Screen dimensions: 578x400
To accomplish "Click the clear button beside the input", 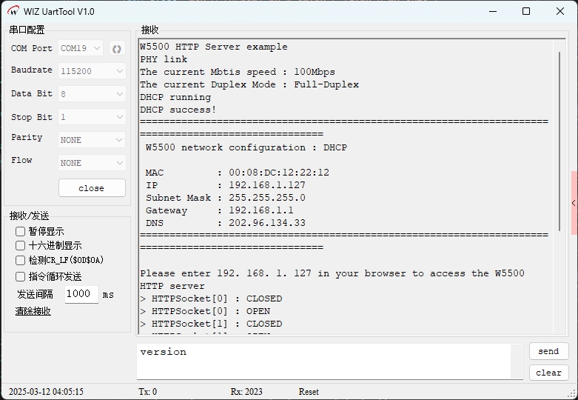I will coord(548,373).
